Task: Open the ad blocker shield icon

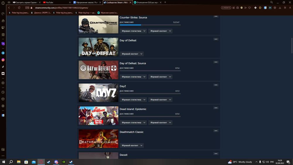Action: click(x=242, y=8)
